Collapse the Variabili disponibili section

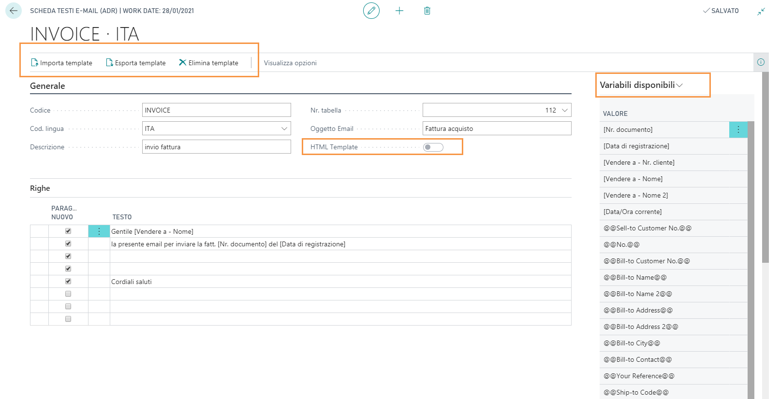coord(679,85)
